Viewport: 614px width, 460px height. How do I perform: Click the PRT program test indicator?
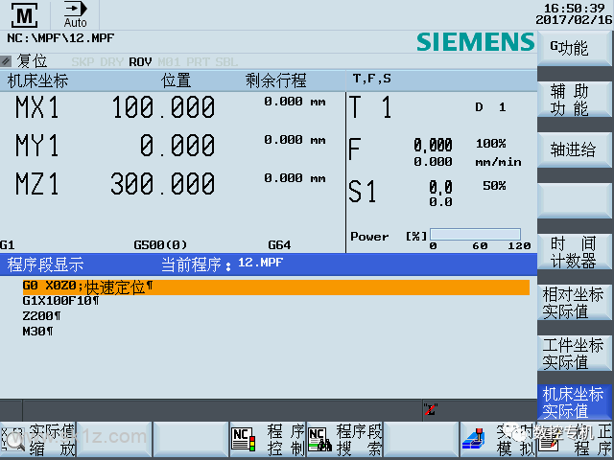coord(198,61)
